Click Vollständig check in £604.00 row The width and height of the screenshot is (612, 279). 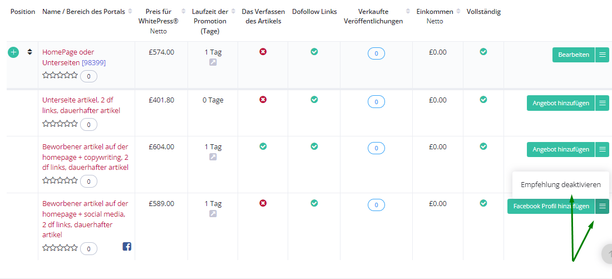click(x=483, y=146)
